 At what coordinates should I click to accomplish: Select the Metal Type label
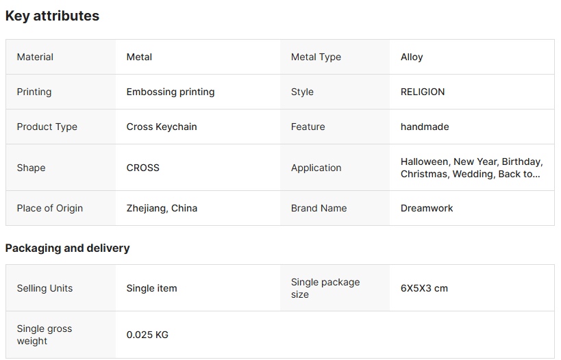pyautogui.click(x=316, y=57)
